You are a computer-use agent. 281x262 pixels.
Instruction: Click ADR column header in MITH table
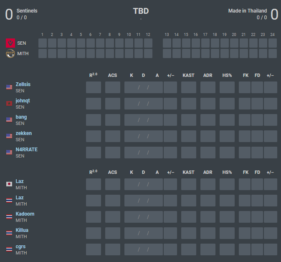[x=208, y=172]
